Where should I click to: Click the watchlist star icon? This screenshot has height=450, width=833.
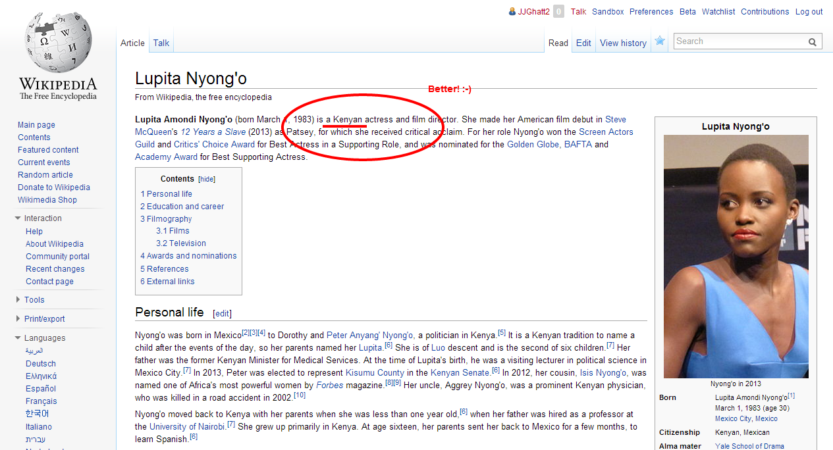point(660,41)
